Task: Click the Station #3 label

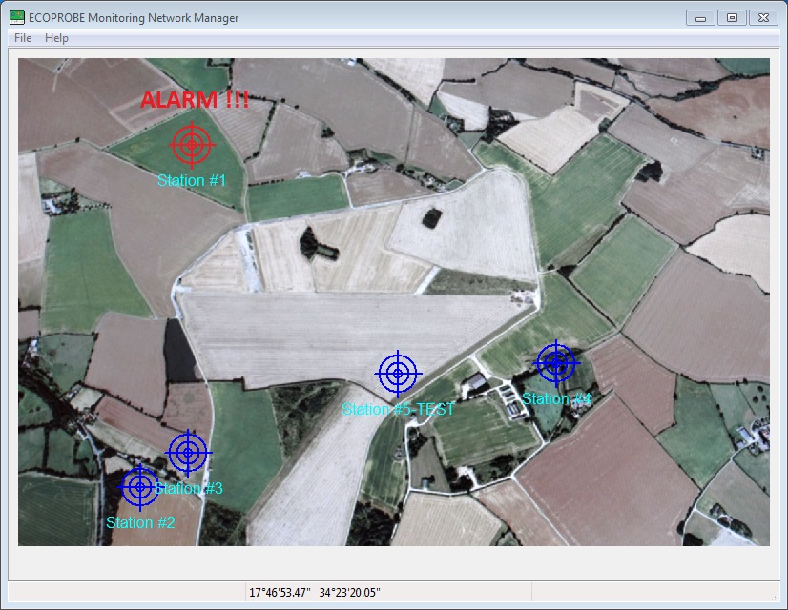Action: (x=189, y=488)
